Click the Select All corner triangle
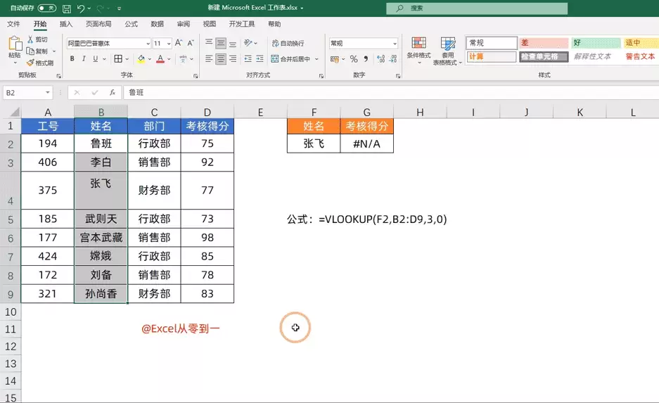Screen dimensions: 659x403 point(15,113)
